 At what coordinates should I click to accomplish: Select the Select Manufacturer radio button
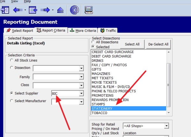click(11, 101)
